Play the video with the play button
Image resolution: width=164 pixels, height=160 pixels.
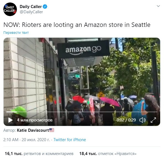[10, 120]
